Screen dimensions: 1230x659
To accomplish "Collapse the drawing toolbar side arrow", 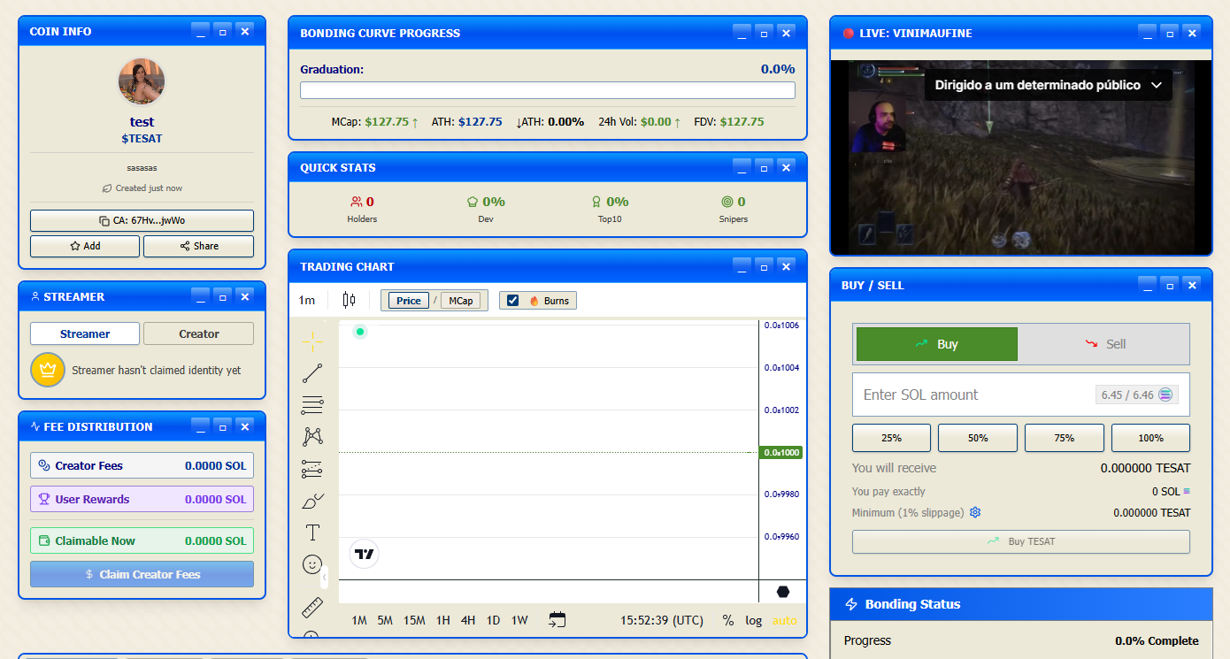I will pos(324,577).
